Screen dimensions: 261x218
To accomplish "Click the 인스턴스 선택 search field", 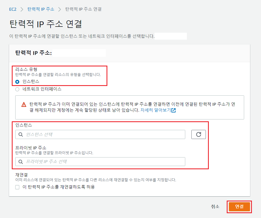I will point(100,134).
